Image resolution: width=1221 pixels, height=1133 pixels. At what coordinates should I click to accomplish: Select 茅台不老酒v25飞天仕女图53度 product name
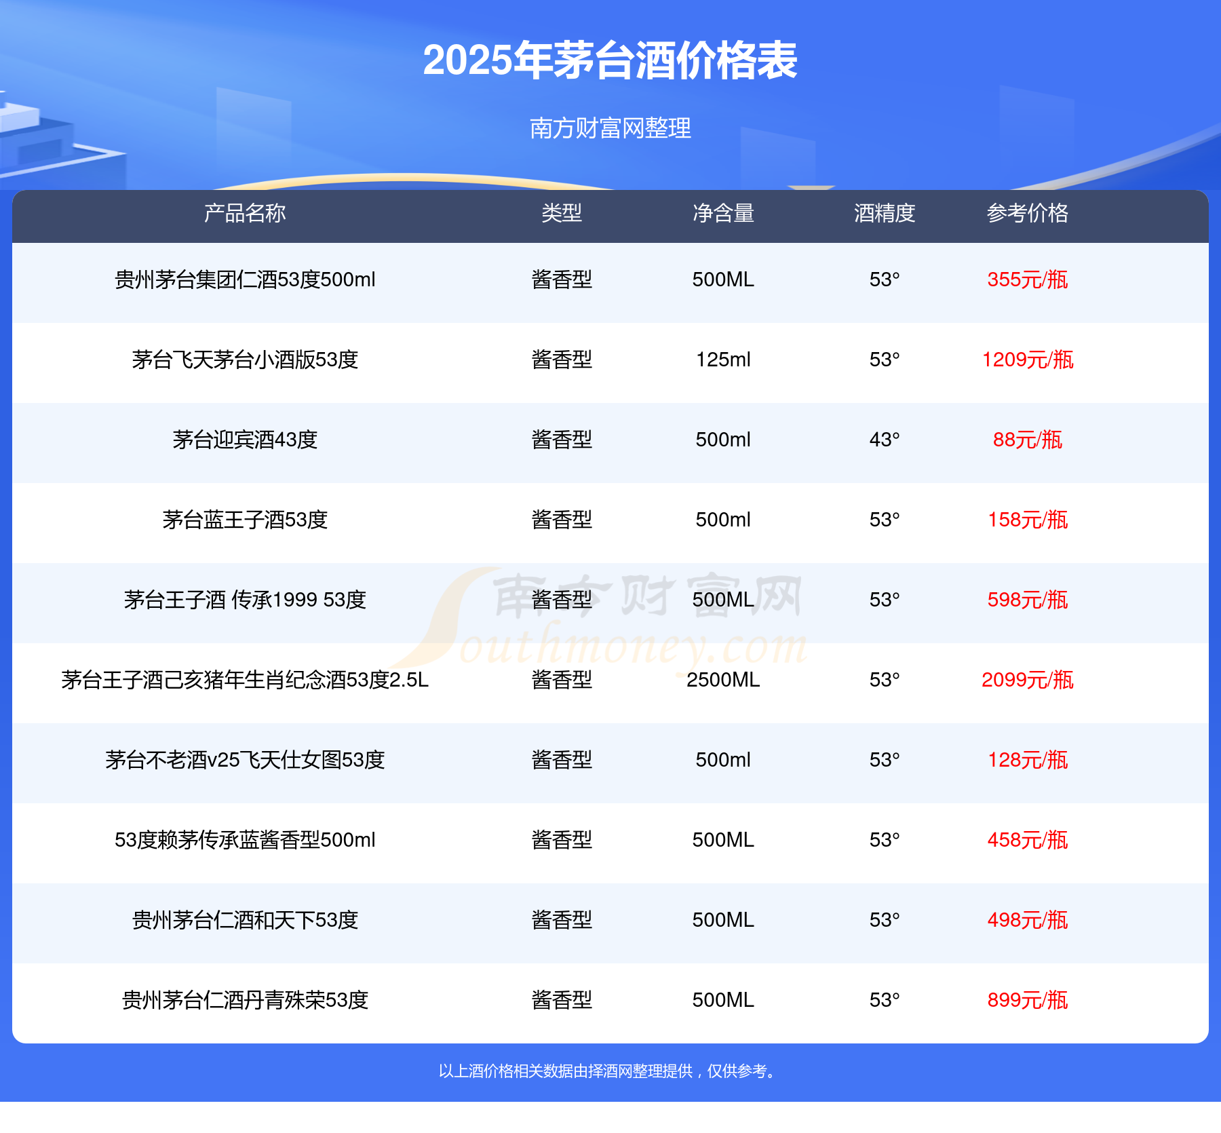[245, 760]
